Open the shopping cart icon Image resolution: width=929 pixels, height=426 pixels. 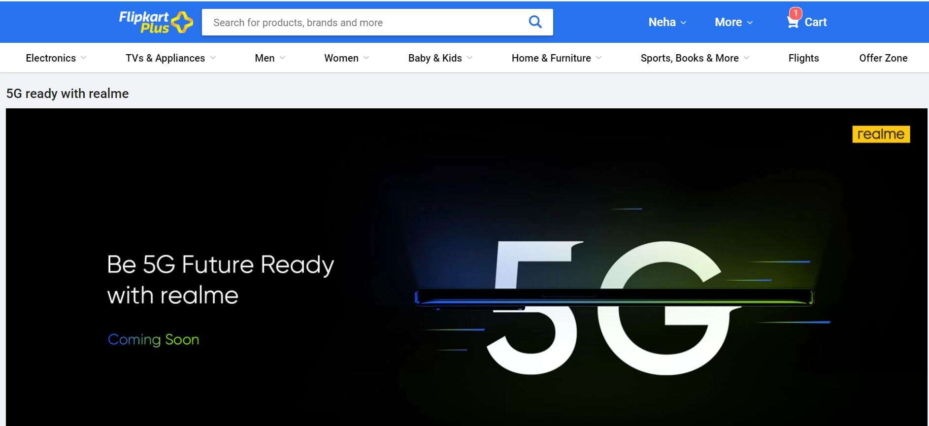point(793,23)
